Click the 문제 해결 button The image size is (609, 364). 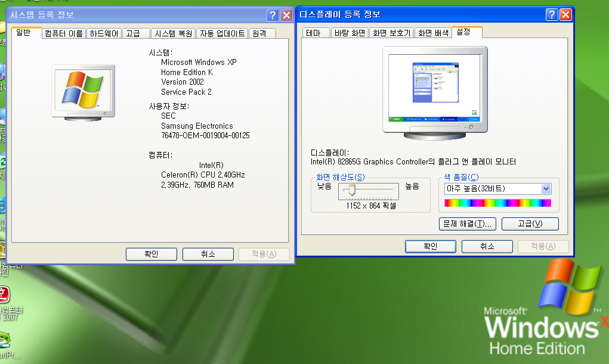click(467, 224)
